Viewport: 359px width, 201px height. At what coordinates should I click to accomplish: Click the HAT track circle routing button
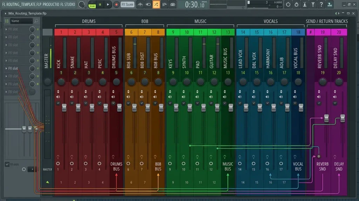tap(86, 164)
